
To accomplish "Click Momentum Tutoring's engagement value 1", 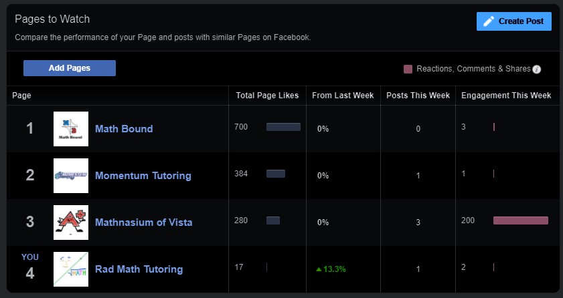I will click(463, 174).
